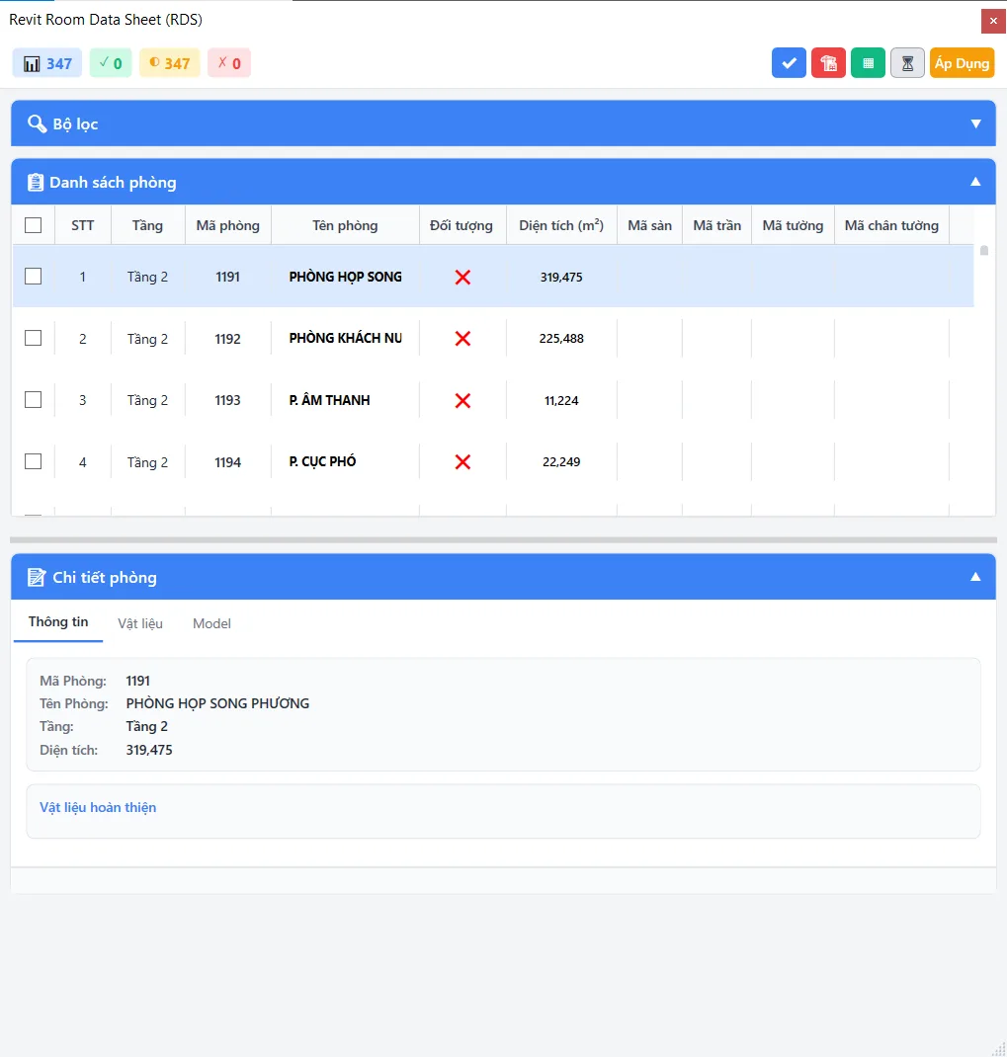The width and height of the screenshot is (1007, 1057).
Task: Click the green completed 0 badge
Action: click(111, 63)
